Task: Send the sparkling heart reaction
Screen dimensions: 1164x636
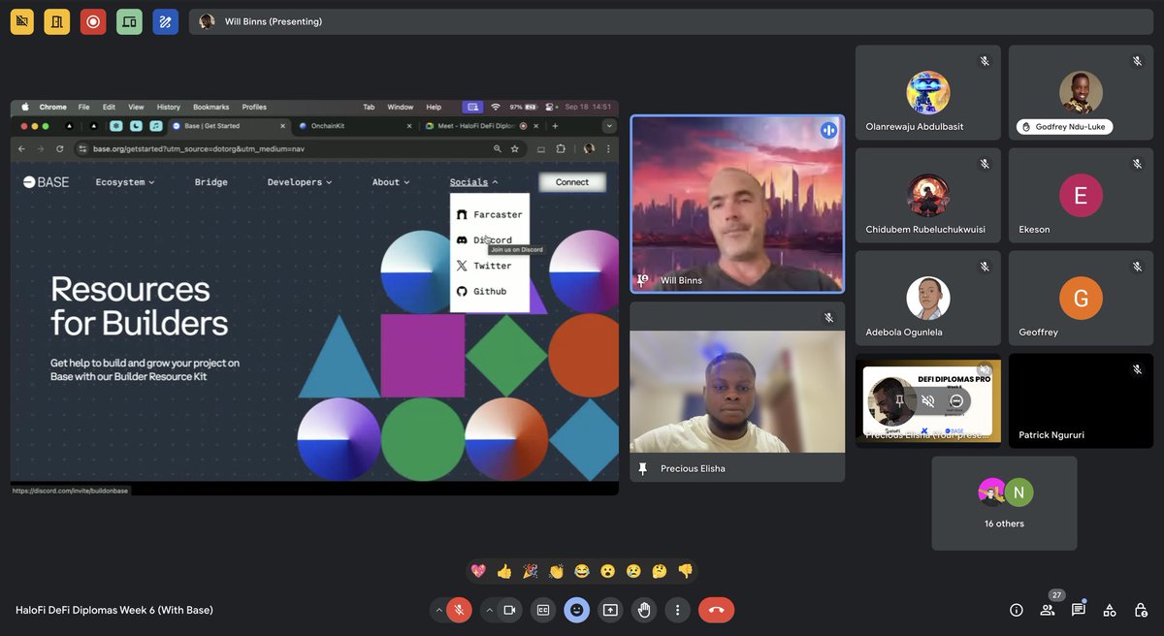Action: (x=477, y=572)
